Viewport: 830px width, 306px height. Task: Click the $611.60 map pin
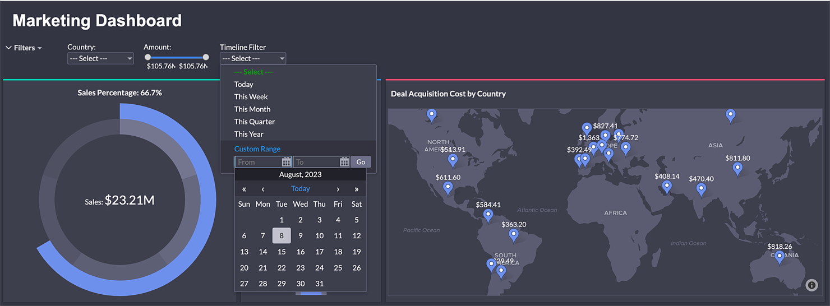click(448, 188)
